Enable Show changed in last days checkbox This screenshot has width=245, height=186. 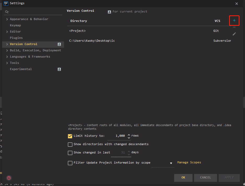(x=70, y=153)
